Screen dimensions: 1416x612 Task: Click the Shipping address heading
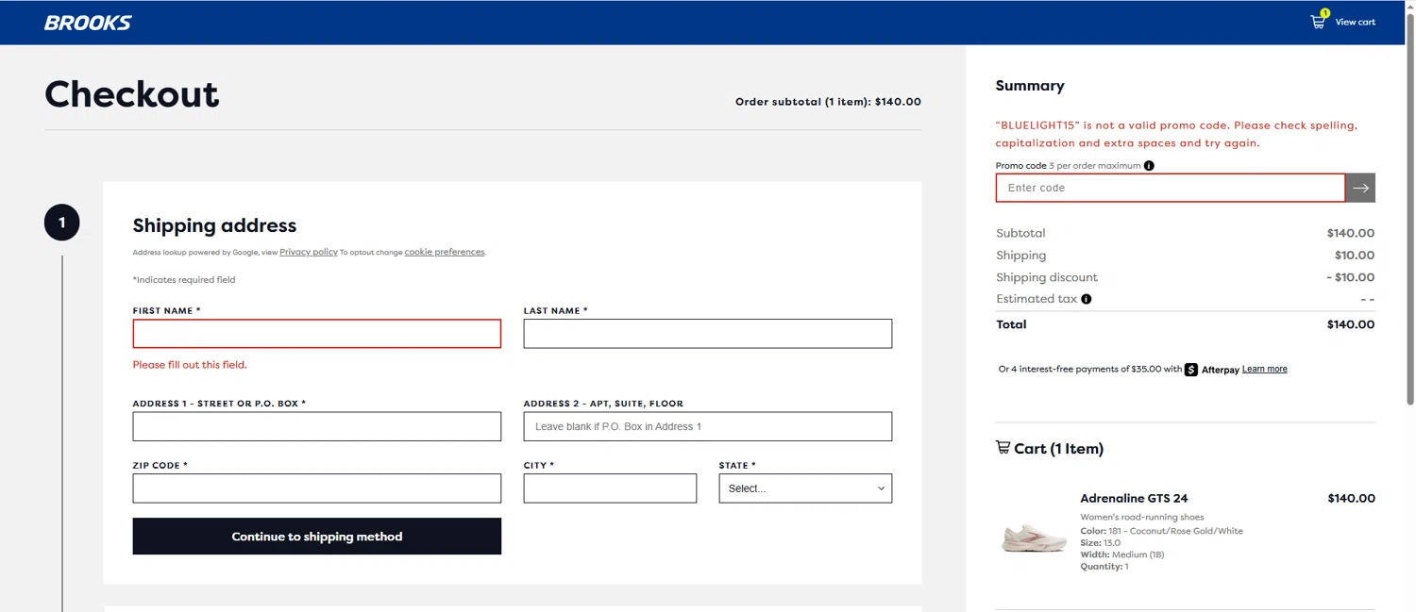point(214,225)
